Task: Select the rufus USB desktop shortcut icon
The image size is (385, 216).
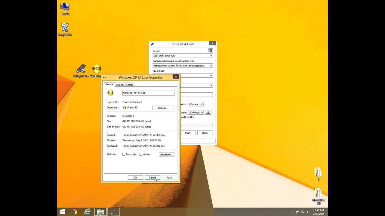Action: (81, 71)
